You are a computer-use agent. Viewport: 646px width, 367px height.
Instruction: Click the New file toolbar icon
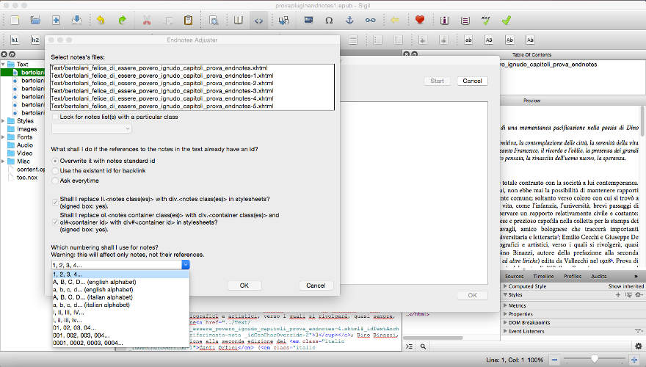(x=15, y=20)
